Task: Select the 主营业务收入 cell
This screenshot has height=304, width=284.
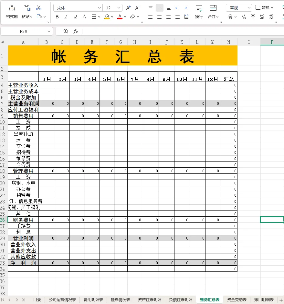Action: 23,85
